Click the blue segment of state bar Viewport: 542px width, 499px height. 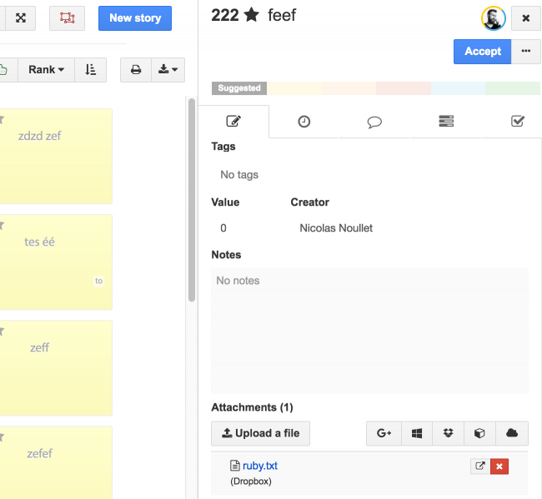[x=458, y=88]
